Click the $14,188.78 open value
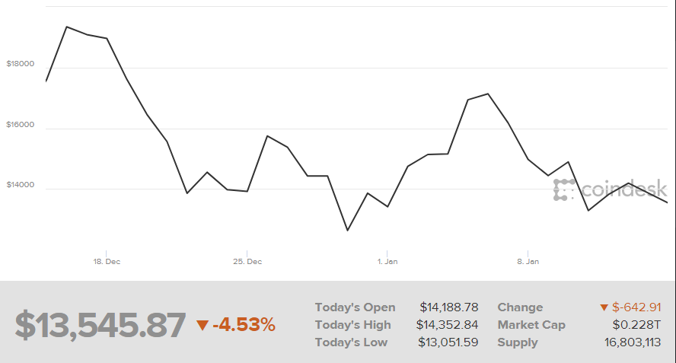Image resolution: width=676 pixels, height=363 pixels. pyautogui.click(x=448, y=307)
